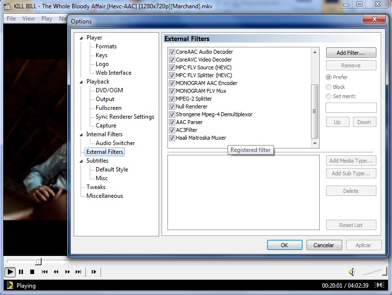Viewport: 392px width, 295px height.
Task: Click filter list scrollbar up arrow
Action: coord(315,52)
